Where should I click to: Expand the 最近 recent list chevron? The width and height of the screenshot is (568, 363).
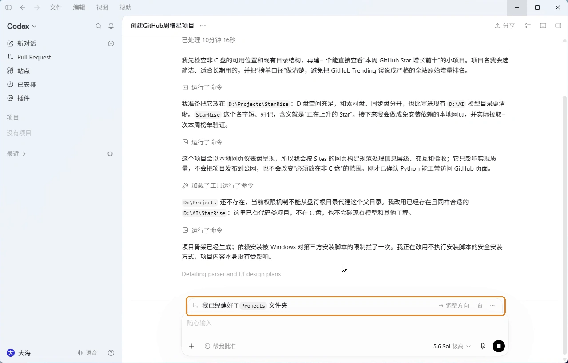coord(24,154)
